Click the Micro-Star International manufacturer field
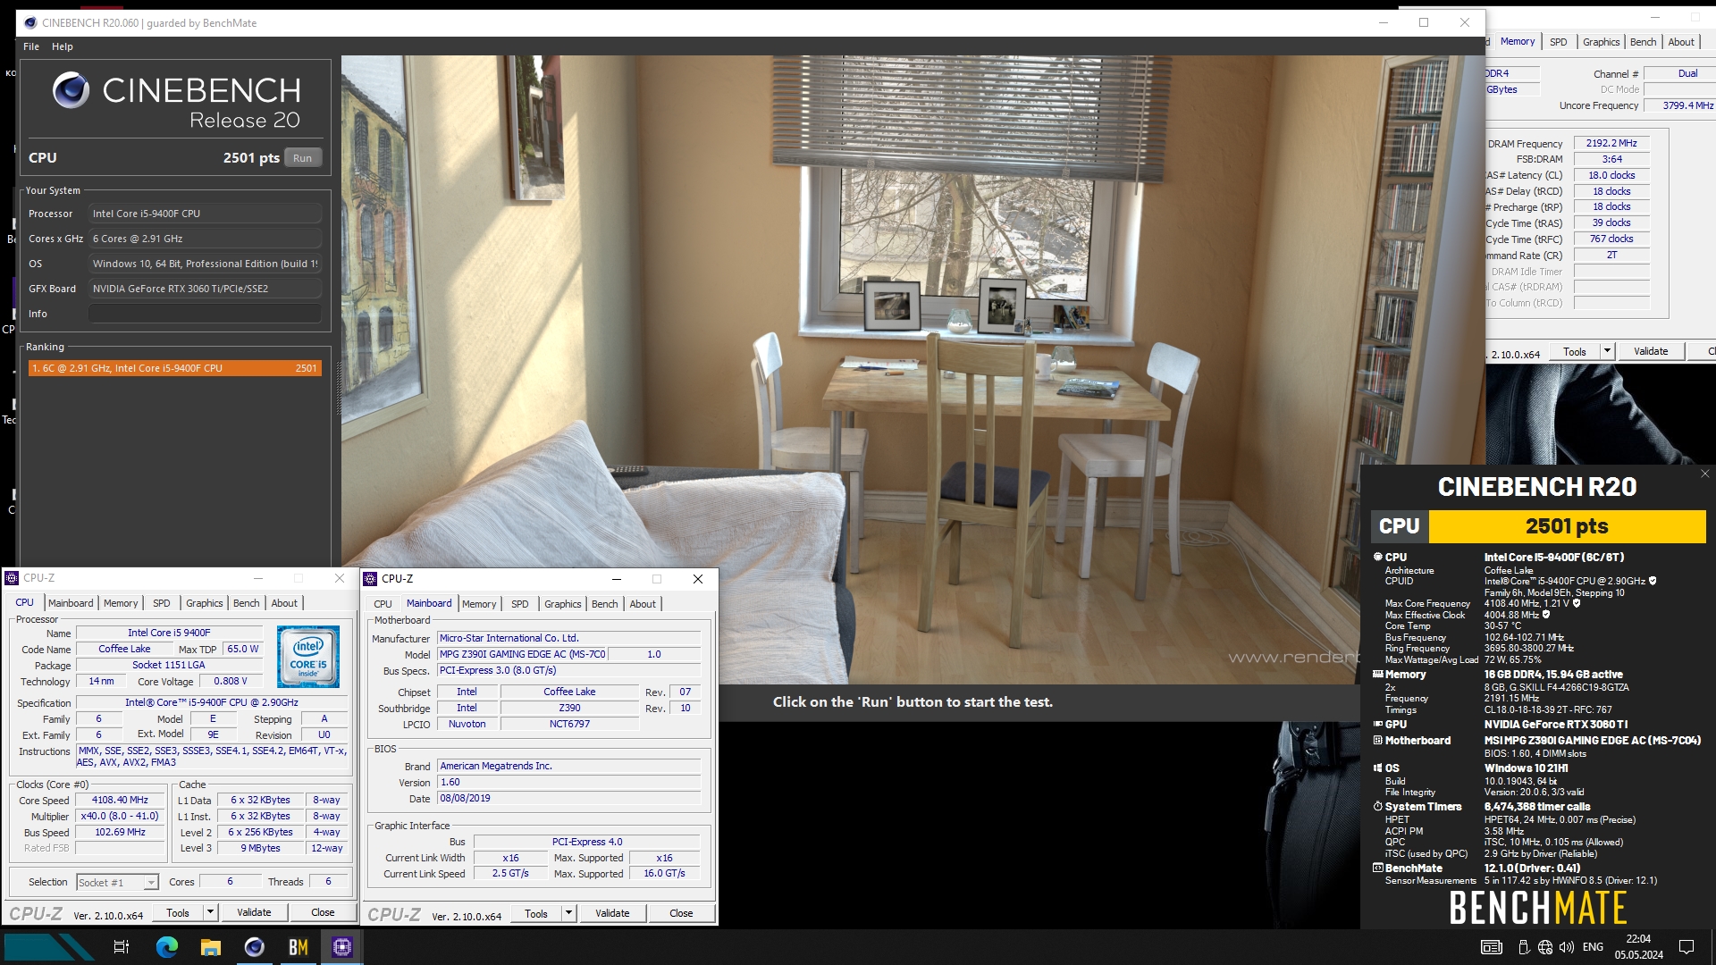Screen dimensions: 1716x965 pos(568,638)
